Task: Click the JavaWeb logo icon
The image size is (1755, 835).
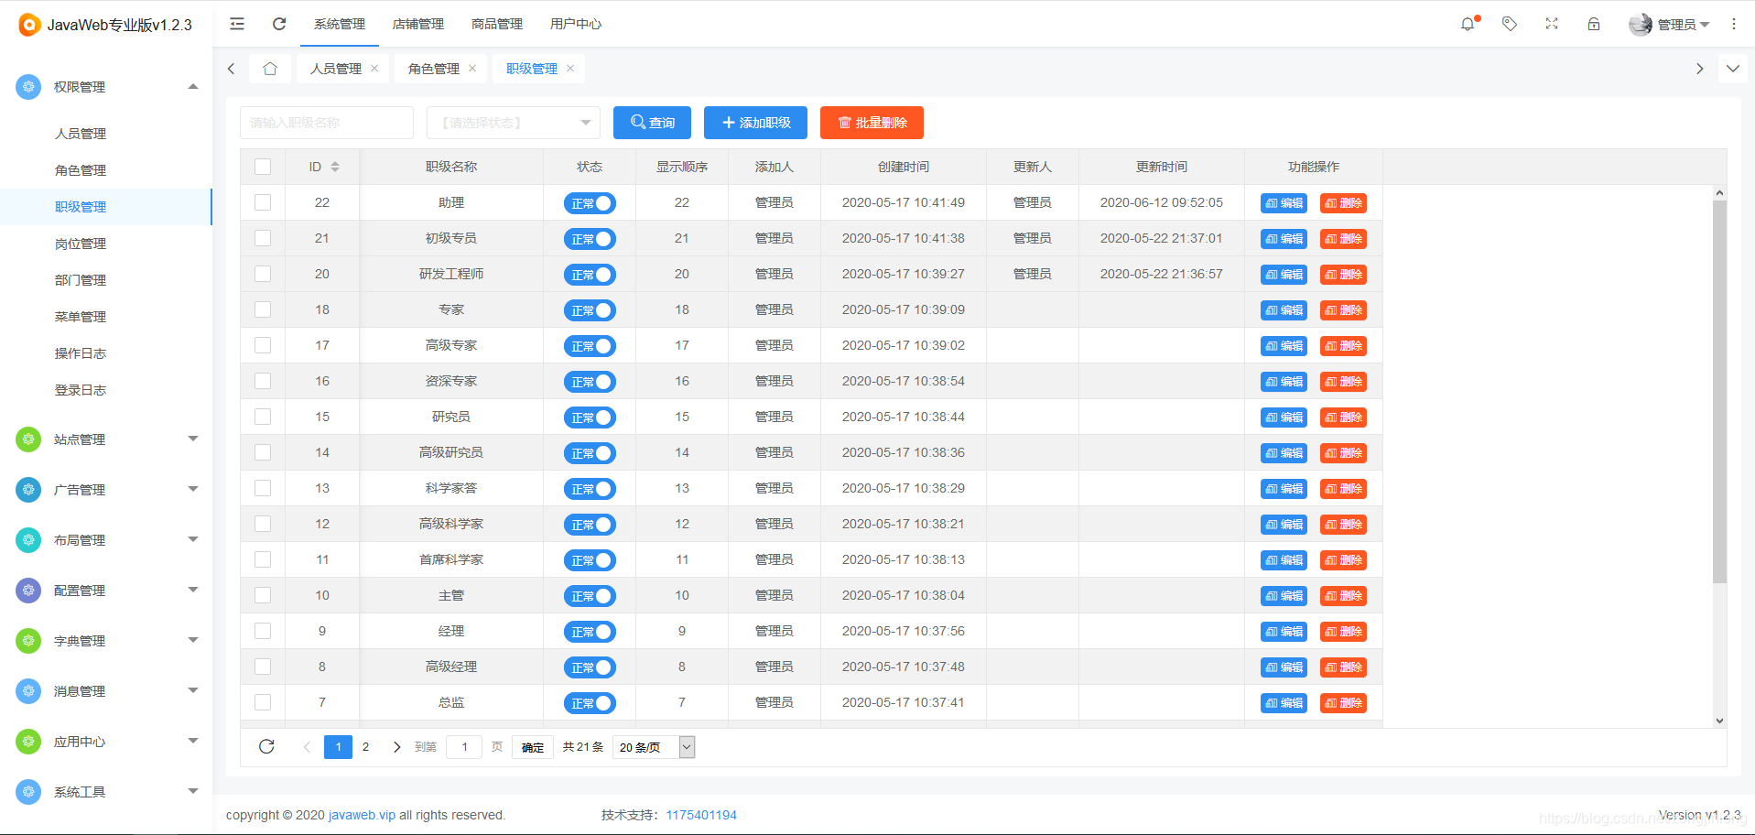Action: tap(29, 25)
